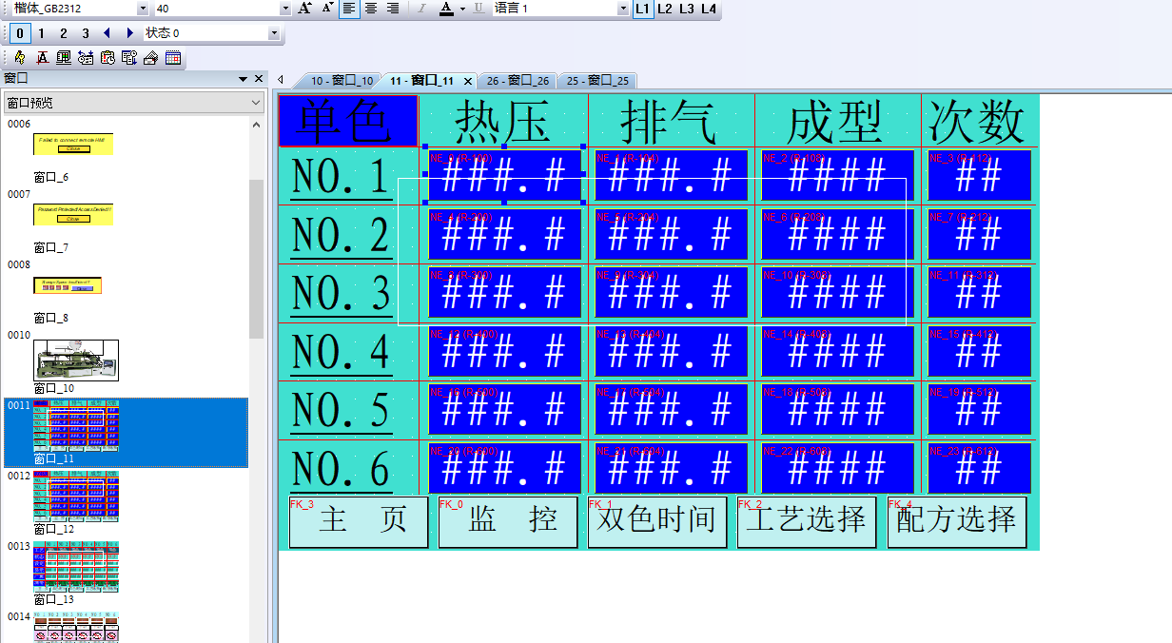Click the font color A icon
Screen dimensions: 1172x643
pos(446,9)
